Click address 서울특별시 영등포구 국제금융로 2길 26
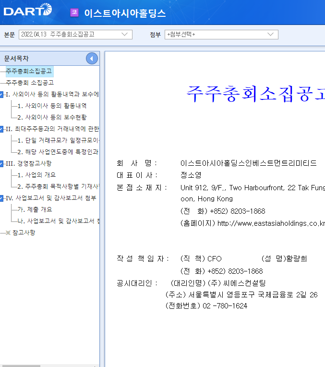The height and width of the screenshot is (367, 325). tap(253, 294)
